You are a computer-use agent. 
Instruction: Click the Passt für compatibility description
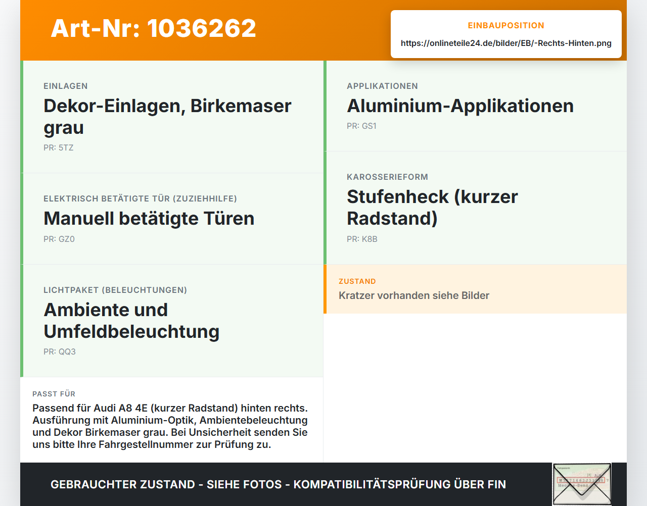(x=170, y=426)
